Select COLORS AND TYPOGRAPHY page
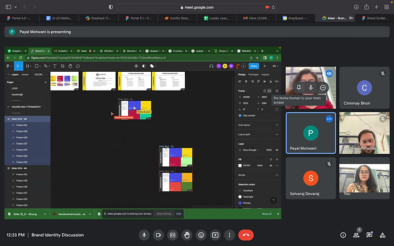The image size is (394, 246). [26, 107]
